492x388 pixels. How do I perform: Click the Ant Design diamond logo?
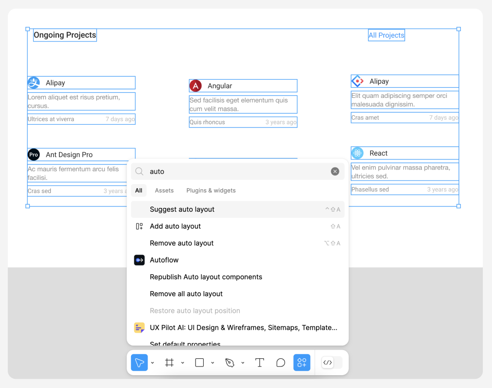click(357, 81)
